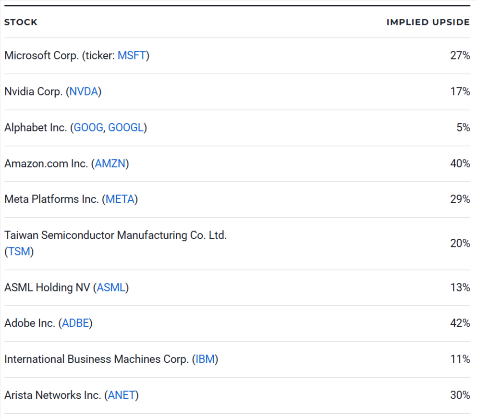Click the IMPLIED UPSIDE column header
This screenshot has height=418, width=477.
click(x=428, y=22)
